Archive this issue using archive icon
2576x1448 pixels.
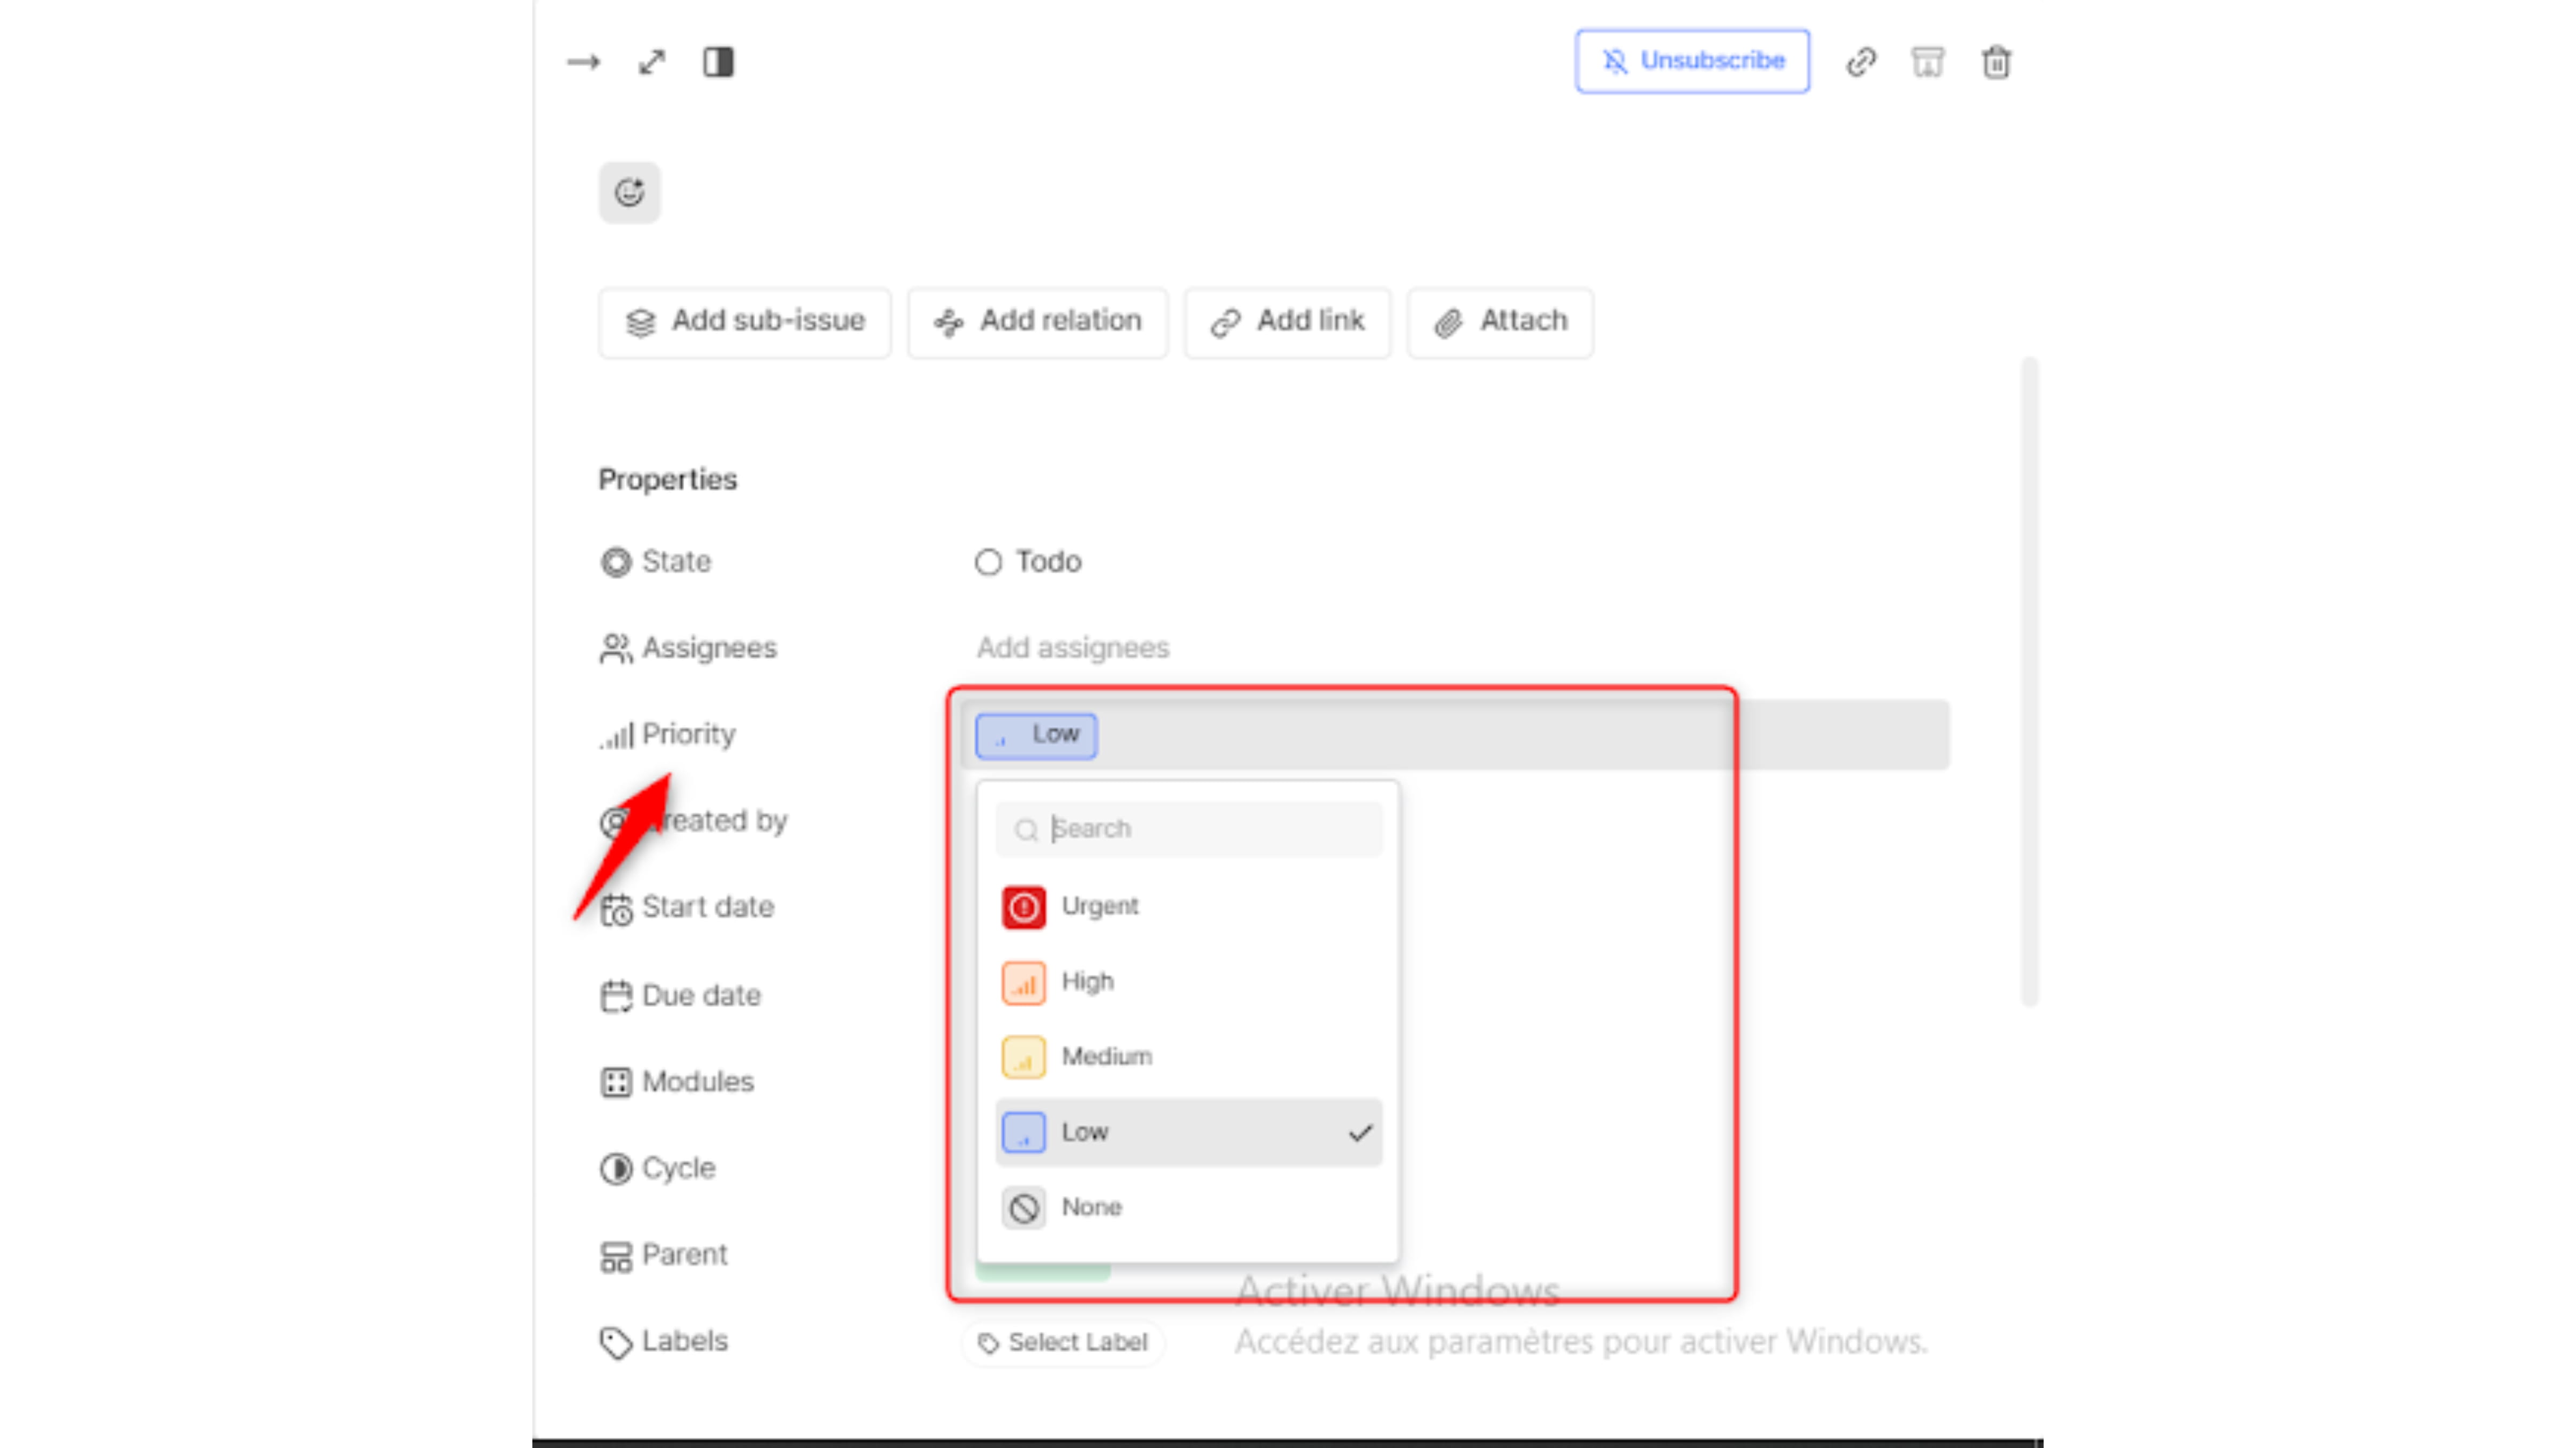click(x=1928, y=62)
